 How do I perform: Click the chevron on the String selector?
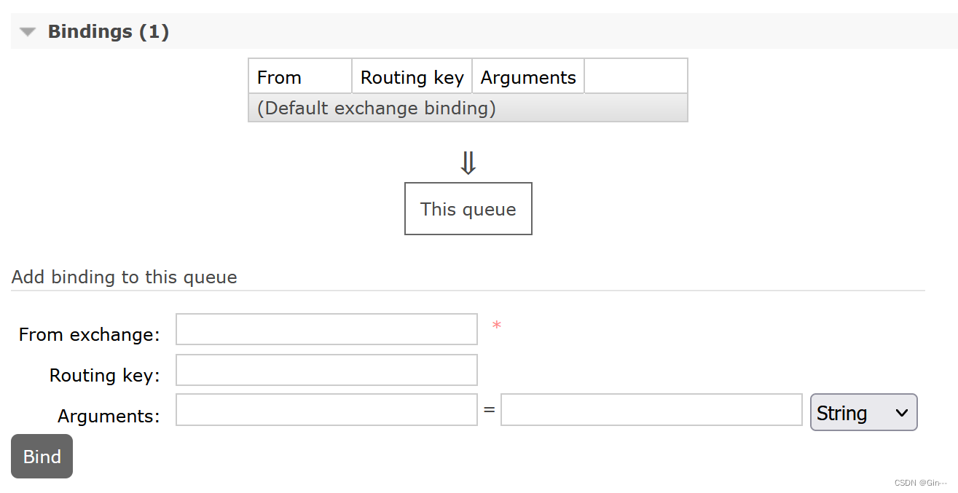pos(901,413)
